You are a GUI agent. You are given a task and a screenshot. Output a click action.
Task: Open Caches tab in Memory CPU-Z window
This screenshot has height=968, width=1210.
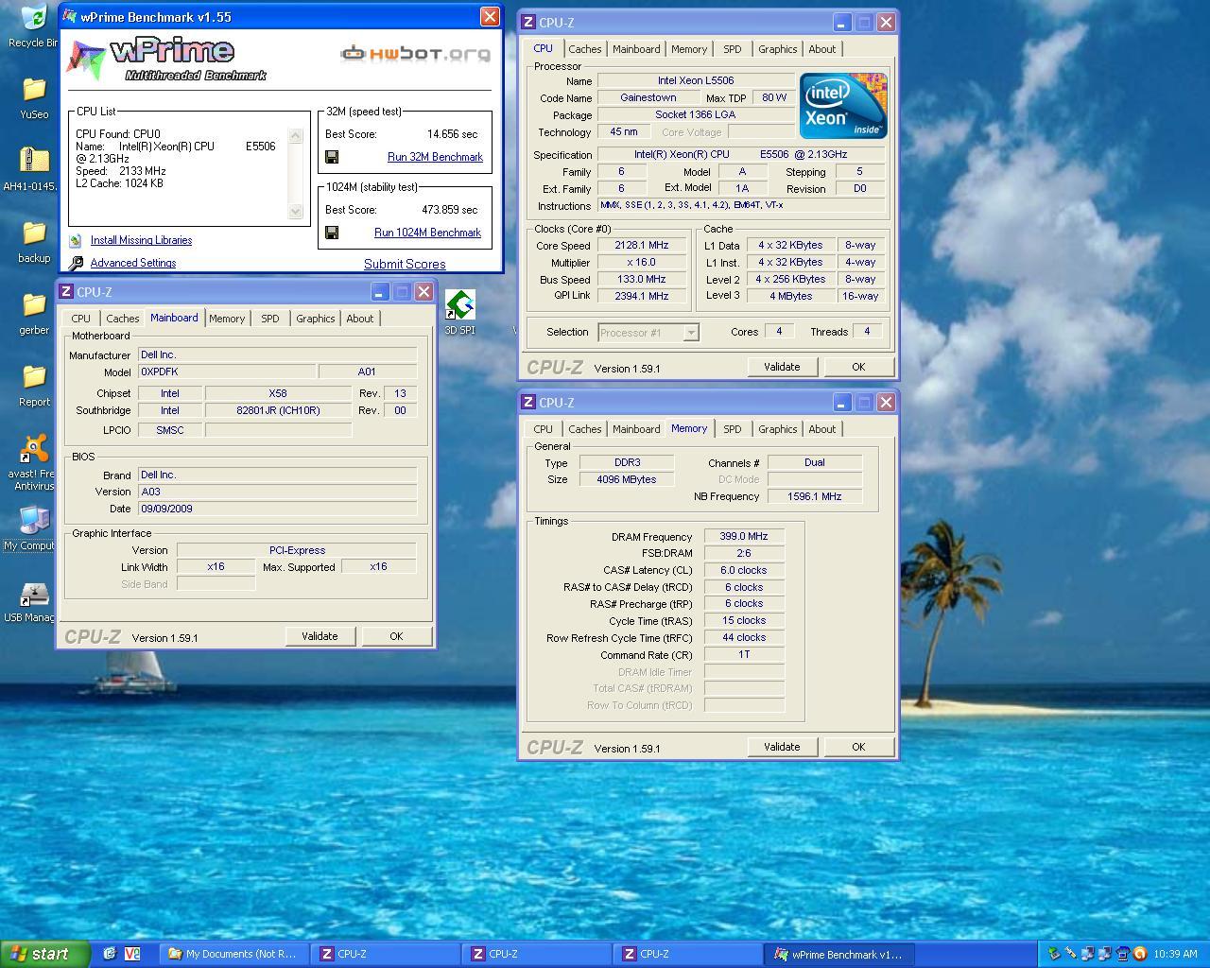(585, 429)
